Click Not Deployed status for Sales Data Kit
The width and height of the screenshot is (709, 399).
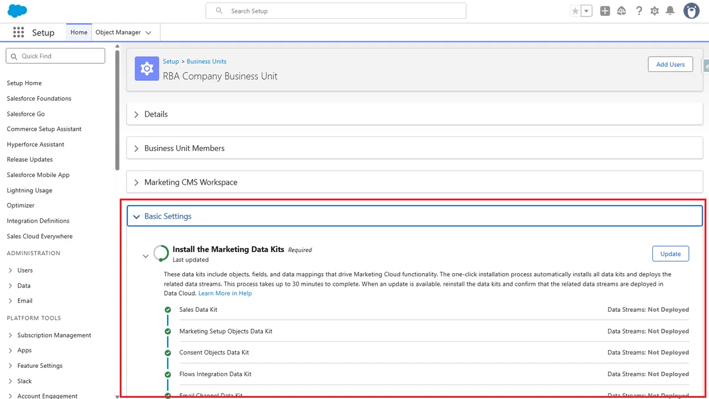668,309
